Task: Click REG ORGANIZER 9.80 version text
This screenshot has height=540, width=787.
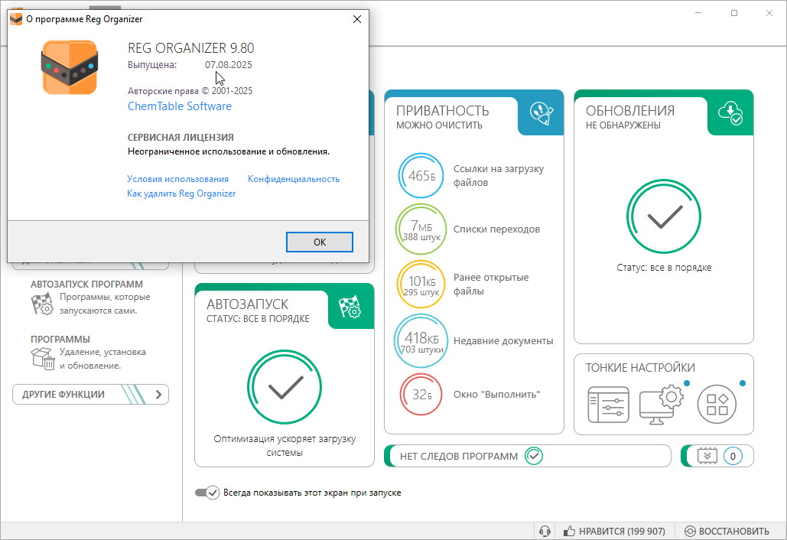Action: coord(191,48)
